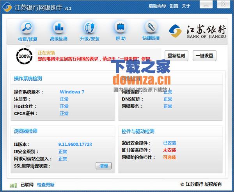
Task: Click the 重新检测 button
Action: click(x=176, y=56)
